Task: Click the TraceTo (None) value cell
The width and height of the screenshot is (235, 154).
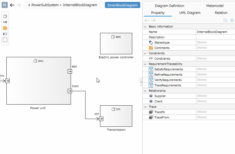Action: point(215,112)
